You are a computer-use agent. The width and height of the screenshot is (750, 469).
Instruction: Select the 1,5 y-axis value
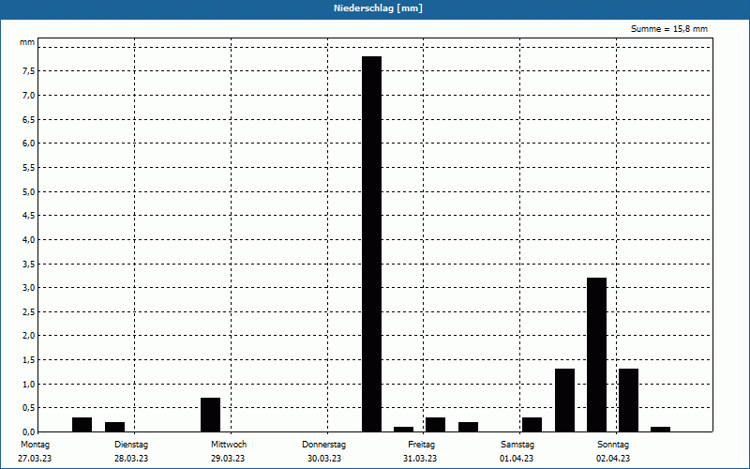pyautogui.click(x=28, y=360)
